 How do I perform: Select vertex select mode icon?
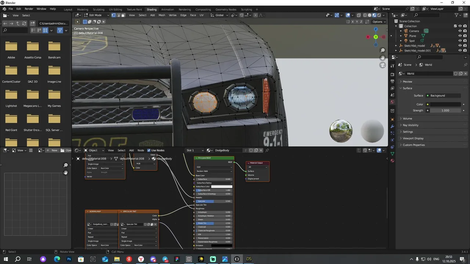(x=113, y=15)
